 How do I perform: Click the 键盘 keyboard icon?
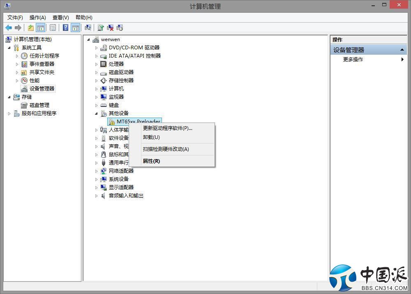tap(104, 105)
